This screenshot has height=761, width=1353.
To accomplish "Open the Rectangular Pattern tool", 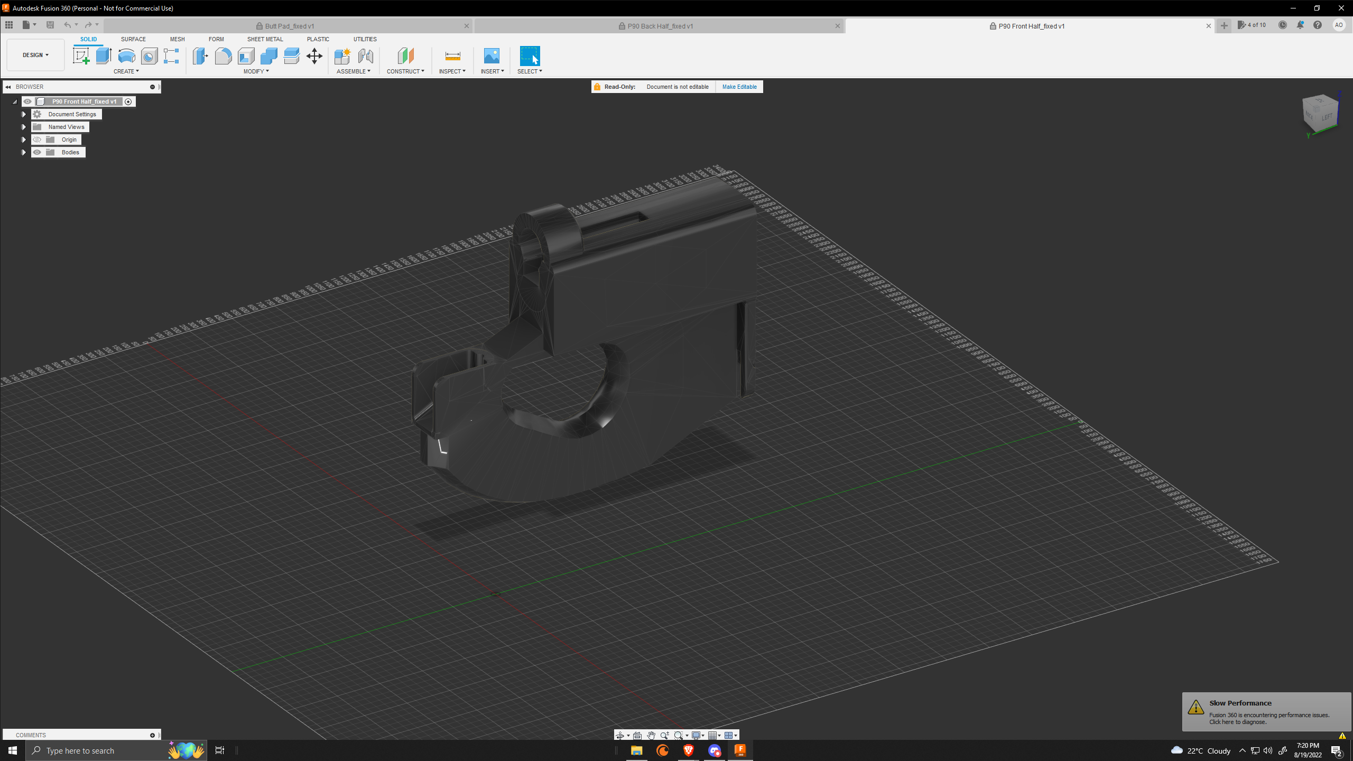I will coord(171,55).
